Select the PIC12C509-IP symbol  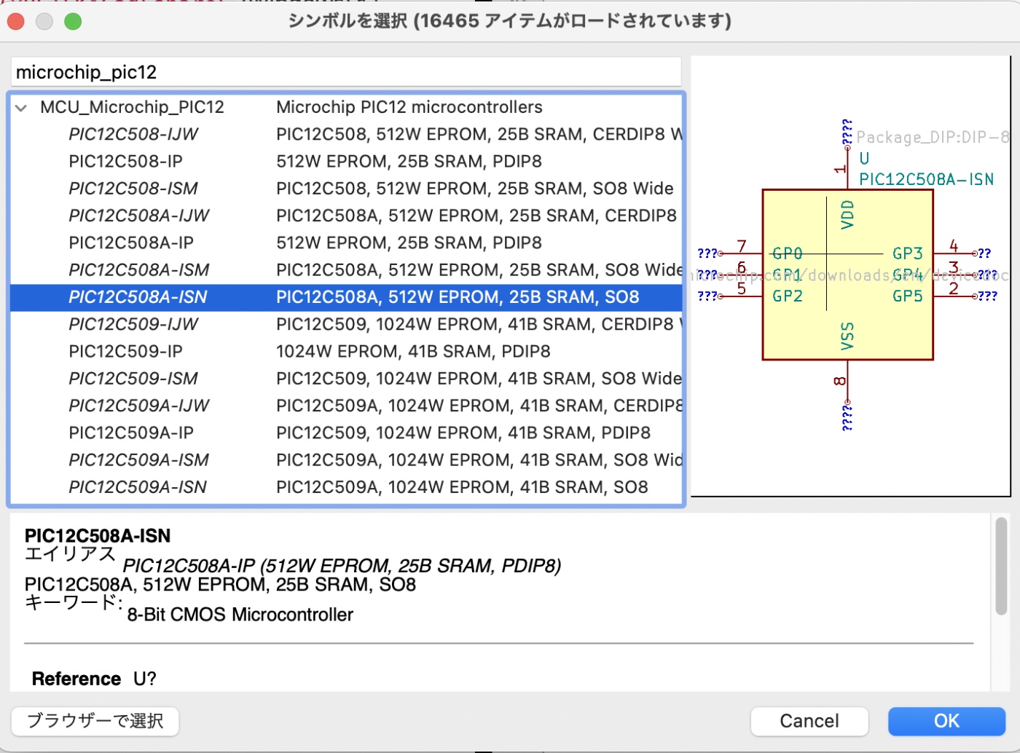coord(346,351)
